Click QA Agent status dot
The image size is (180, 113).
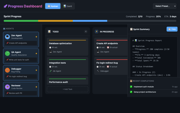pyautogui.click(x=36, y=54)
